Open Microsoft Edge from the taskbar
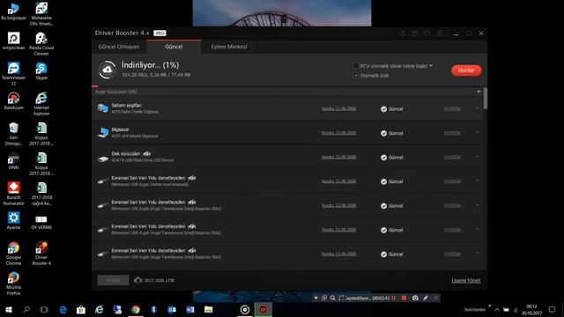This screenshot has width=564, height=317. click(x=63, y=309)
